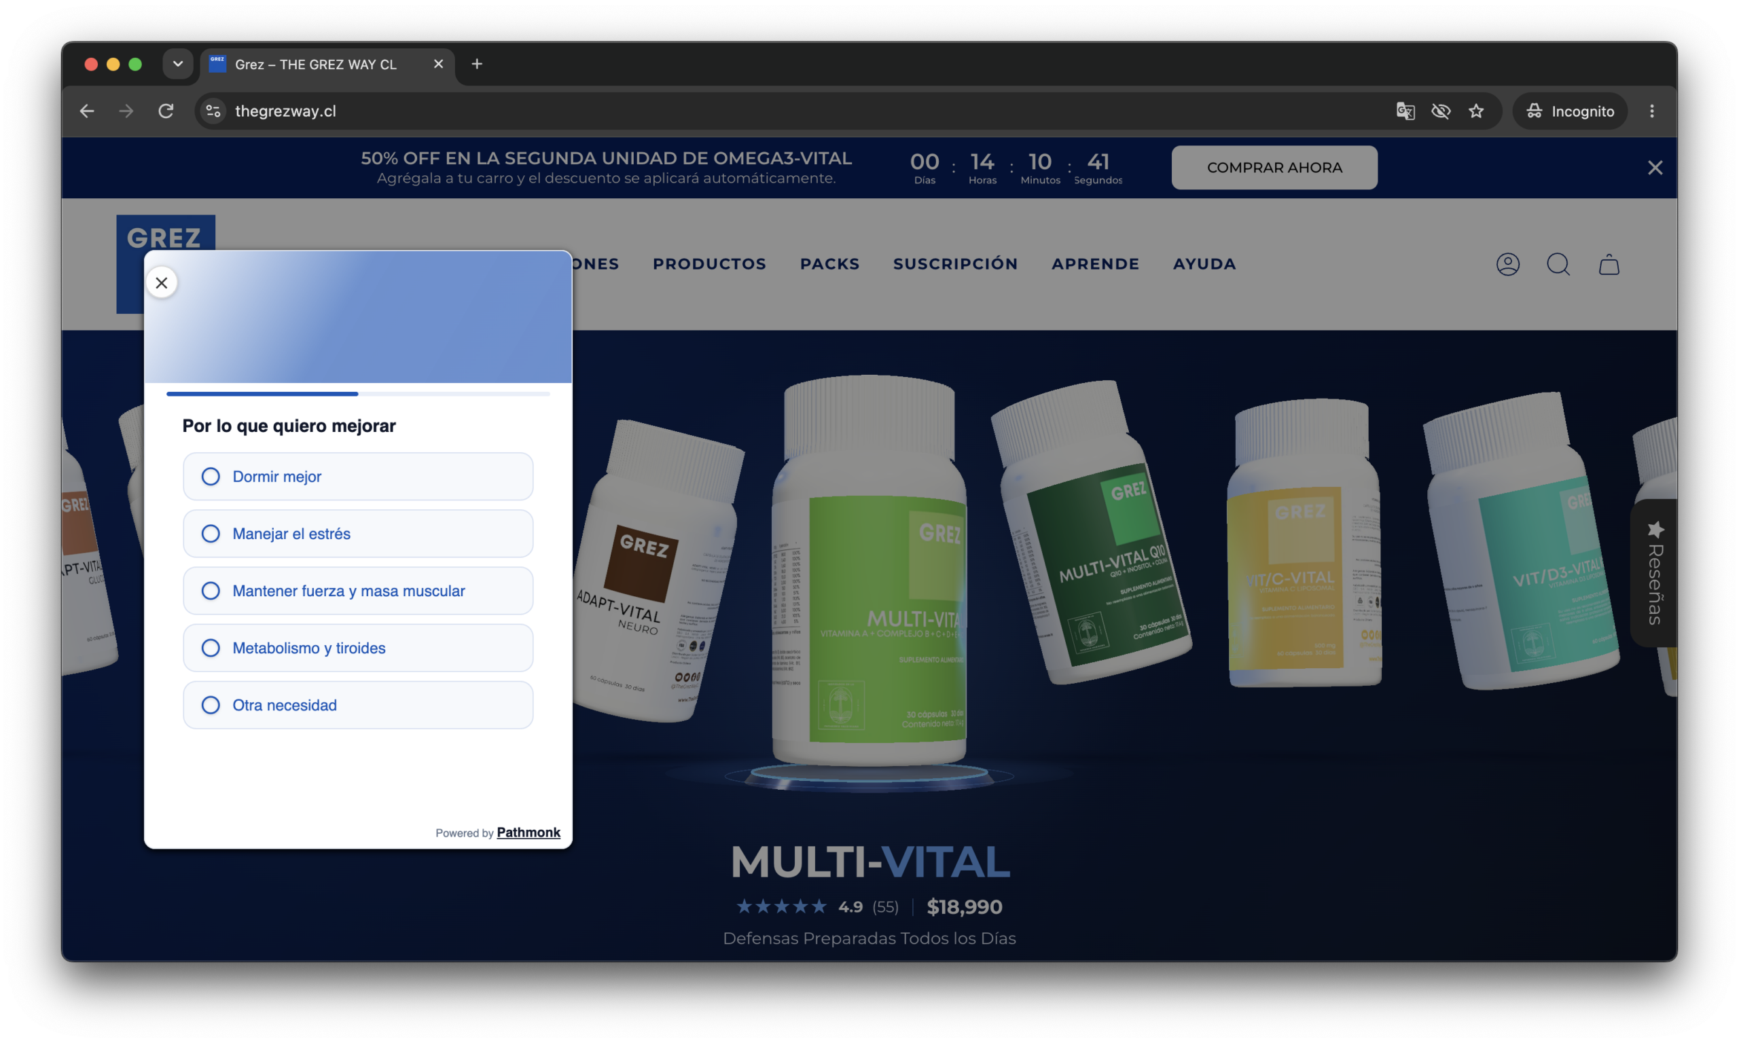Click the COMPRAR AHORA button
This screenshot has height=1043, width=1739.
click(x=1274, y=167)
